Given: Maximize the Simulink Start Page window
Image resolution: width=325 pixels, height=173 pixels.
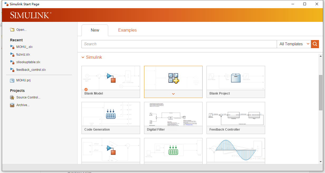Looking at the screenshot, I should coord(305,4).
